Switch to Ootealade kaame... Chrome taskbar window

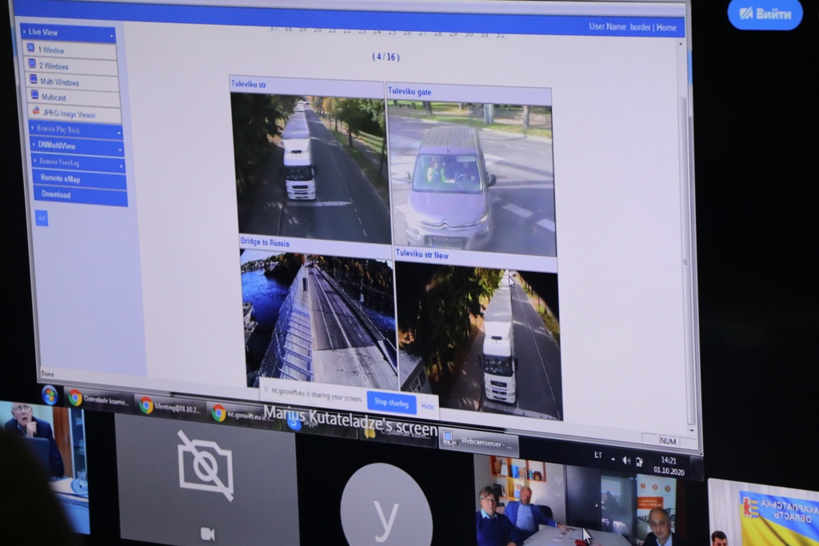(98, 400)
